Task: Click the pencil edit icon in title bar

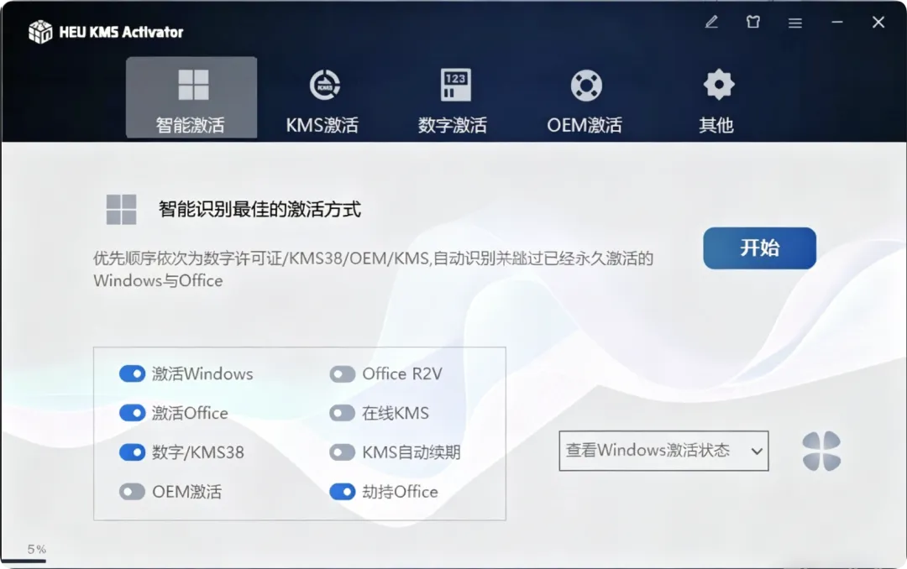Action: [x=711, y=23]
